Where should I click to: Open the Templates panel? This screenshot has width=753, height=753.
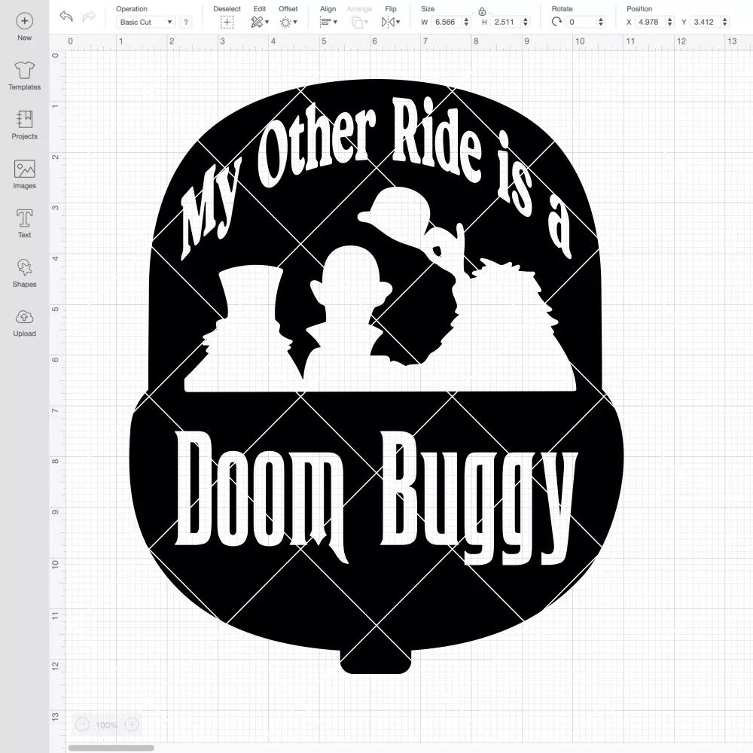[25, 76]
